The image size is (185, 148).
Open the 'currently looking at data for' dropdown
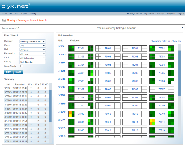[x=161, y=28]
